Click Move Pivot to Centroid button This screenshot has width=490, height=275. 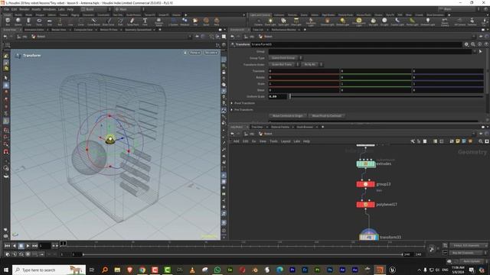coord(327,115)
